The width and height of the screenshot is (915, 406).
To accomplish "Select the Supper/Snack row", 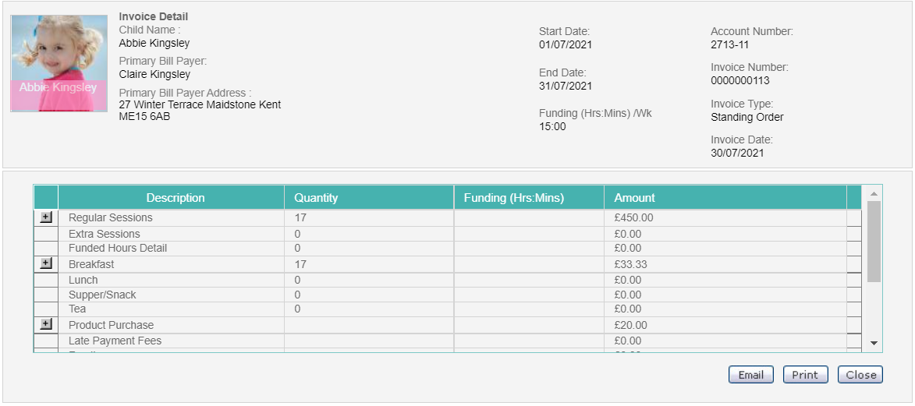I will (448, 295).
